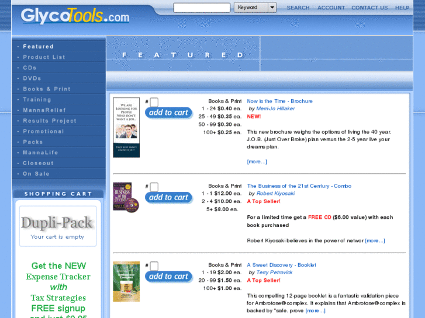
Task: Open The Business of the 21st Century title
Action: (x=299, y=186)
